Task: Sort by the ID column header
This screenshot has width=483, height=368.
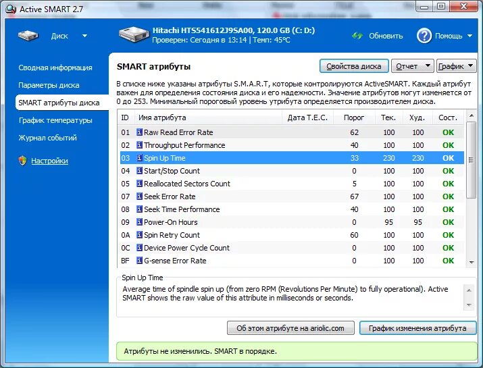Action: (x=126, y=117)
